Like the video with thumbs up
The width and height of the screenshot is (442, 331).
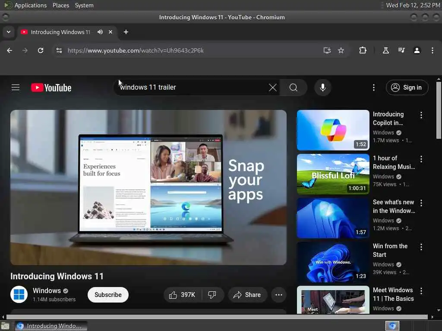tap(182, 295)
